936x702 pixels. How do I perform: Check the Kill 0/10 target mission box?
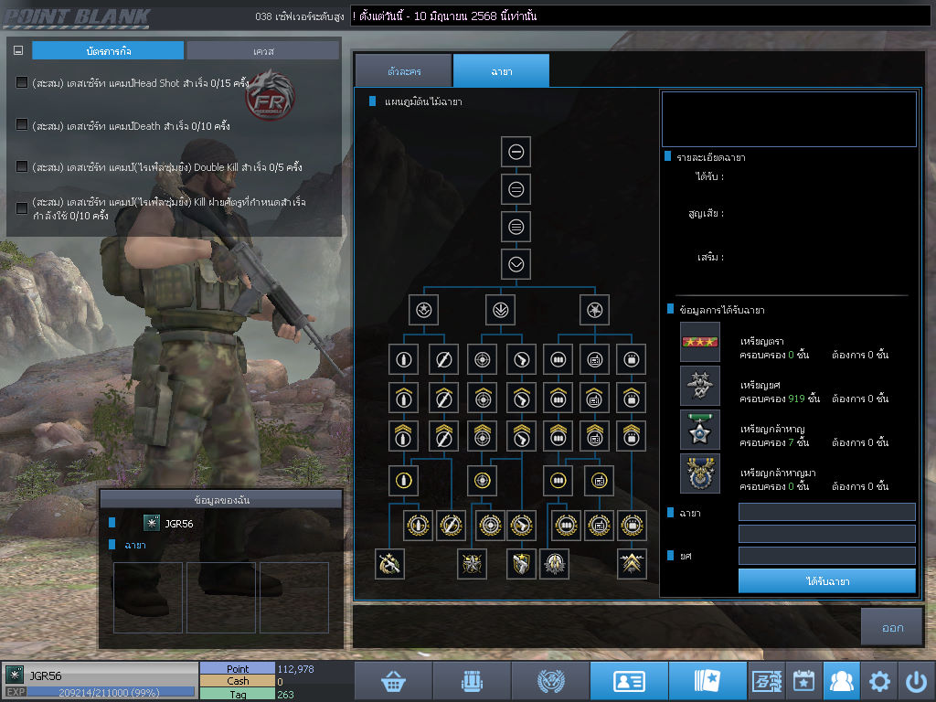(x=22, y=208)
